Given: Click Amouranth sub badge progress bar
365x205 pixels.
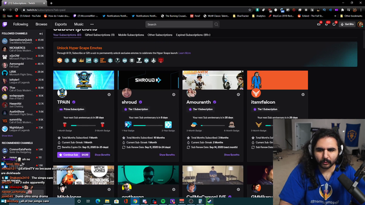Looking at the screenshot, I should click(213, 125).
